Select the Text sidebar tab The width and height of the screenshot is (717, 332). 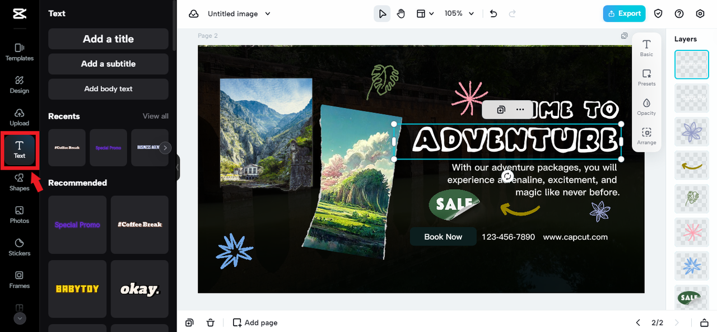[x=20, y=149]
